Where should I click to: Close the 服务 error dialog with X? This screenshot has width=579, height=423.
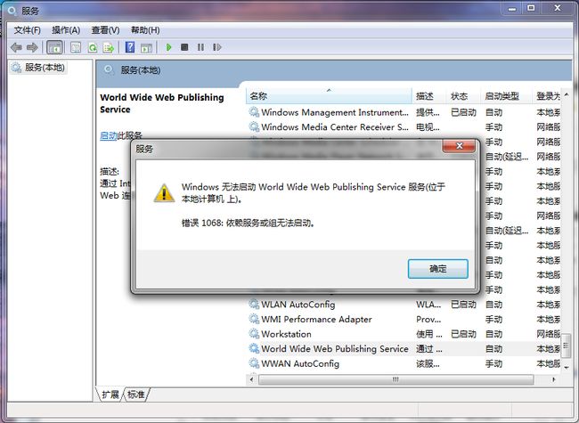click(459, 146)
